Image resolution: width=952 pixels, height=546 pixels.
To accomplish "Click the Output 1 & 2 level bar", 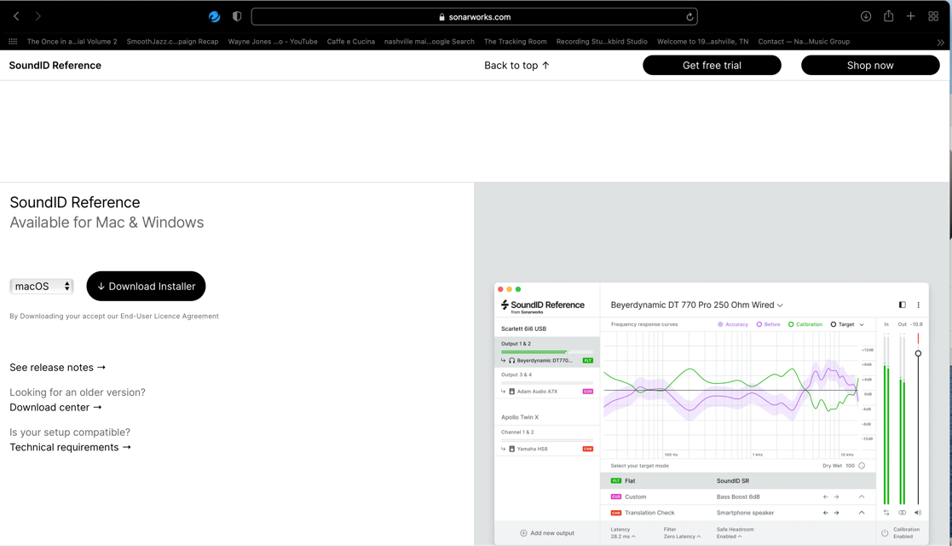I will tap(546, 351).
